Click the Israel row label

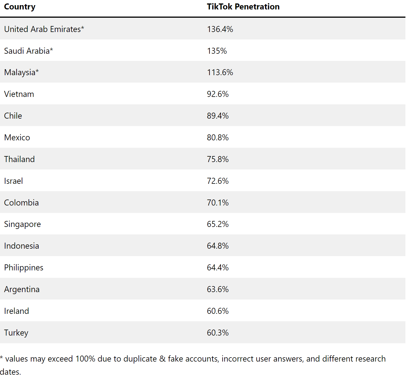coord(13,181)
